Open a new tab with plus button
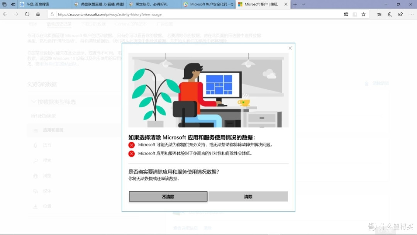 tap(295, 4)
